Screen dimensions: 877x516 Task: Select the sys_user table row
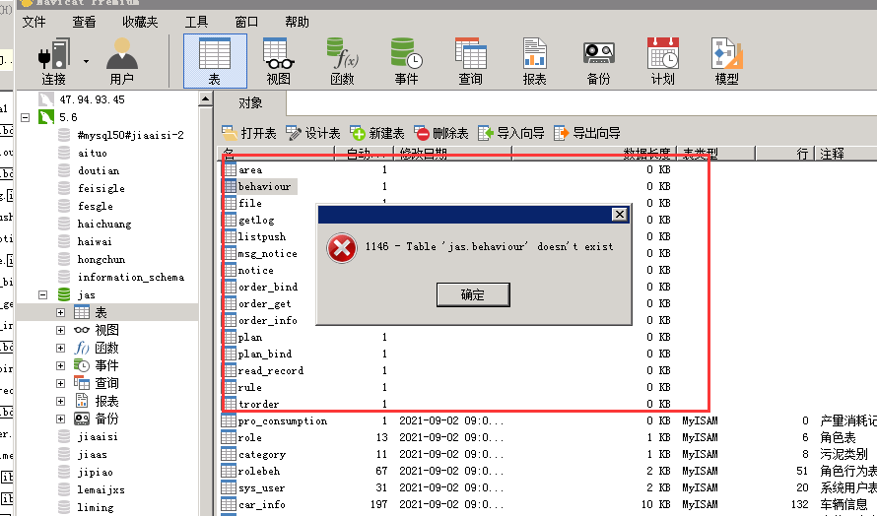[x=262, y=487]
